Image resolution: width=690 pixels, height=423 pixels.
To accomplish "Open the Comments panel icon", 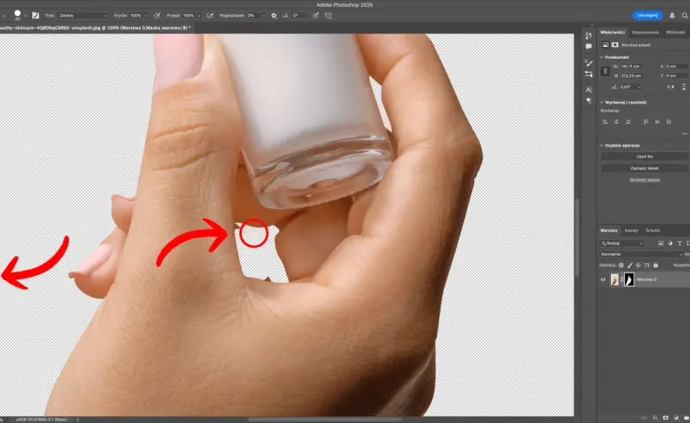I will pyautogui.click(x=588, y=47).
